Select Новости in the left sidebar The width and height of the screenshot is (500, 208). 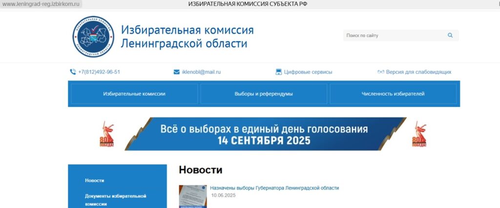pos(95,181)
